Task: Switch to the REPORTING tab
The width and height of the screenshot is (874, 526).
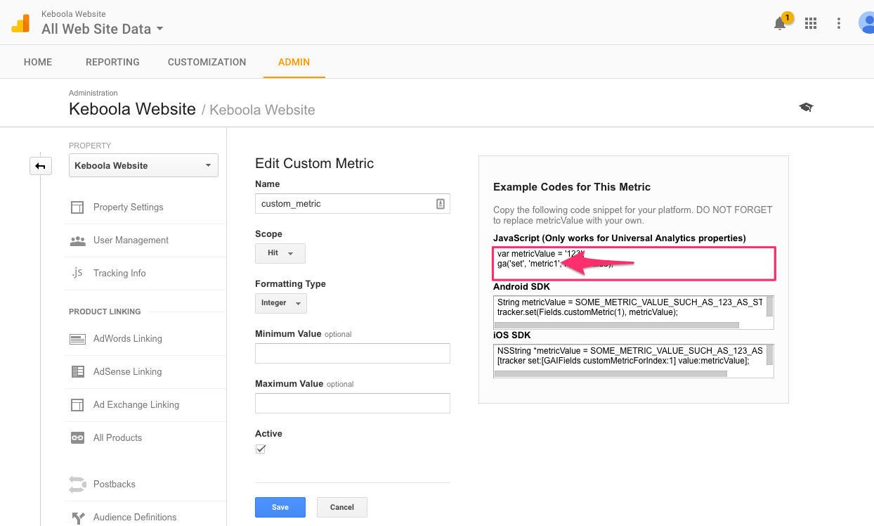Action: tap(112, 62)
